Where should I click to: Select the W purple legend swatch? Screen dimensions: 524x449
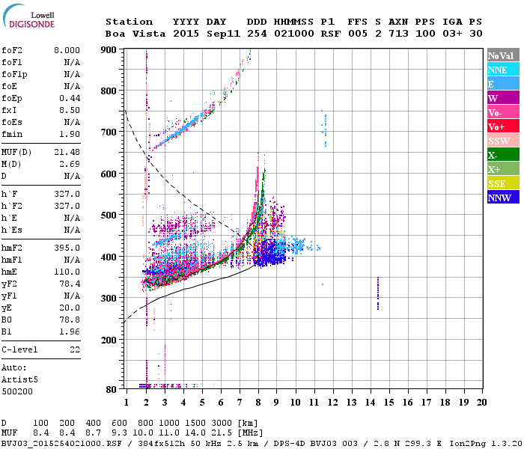503,98
